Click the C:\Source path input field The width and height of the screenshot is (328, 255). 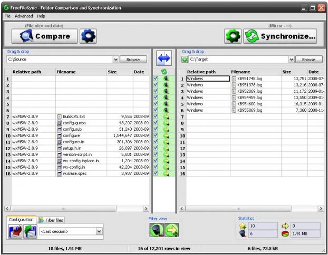pos(60,60)
